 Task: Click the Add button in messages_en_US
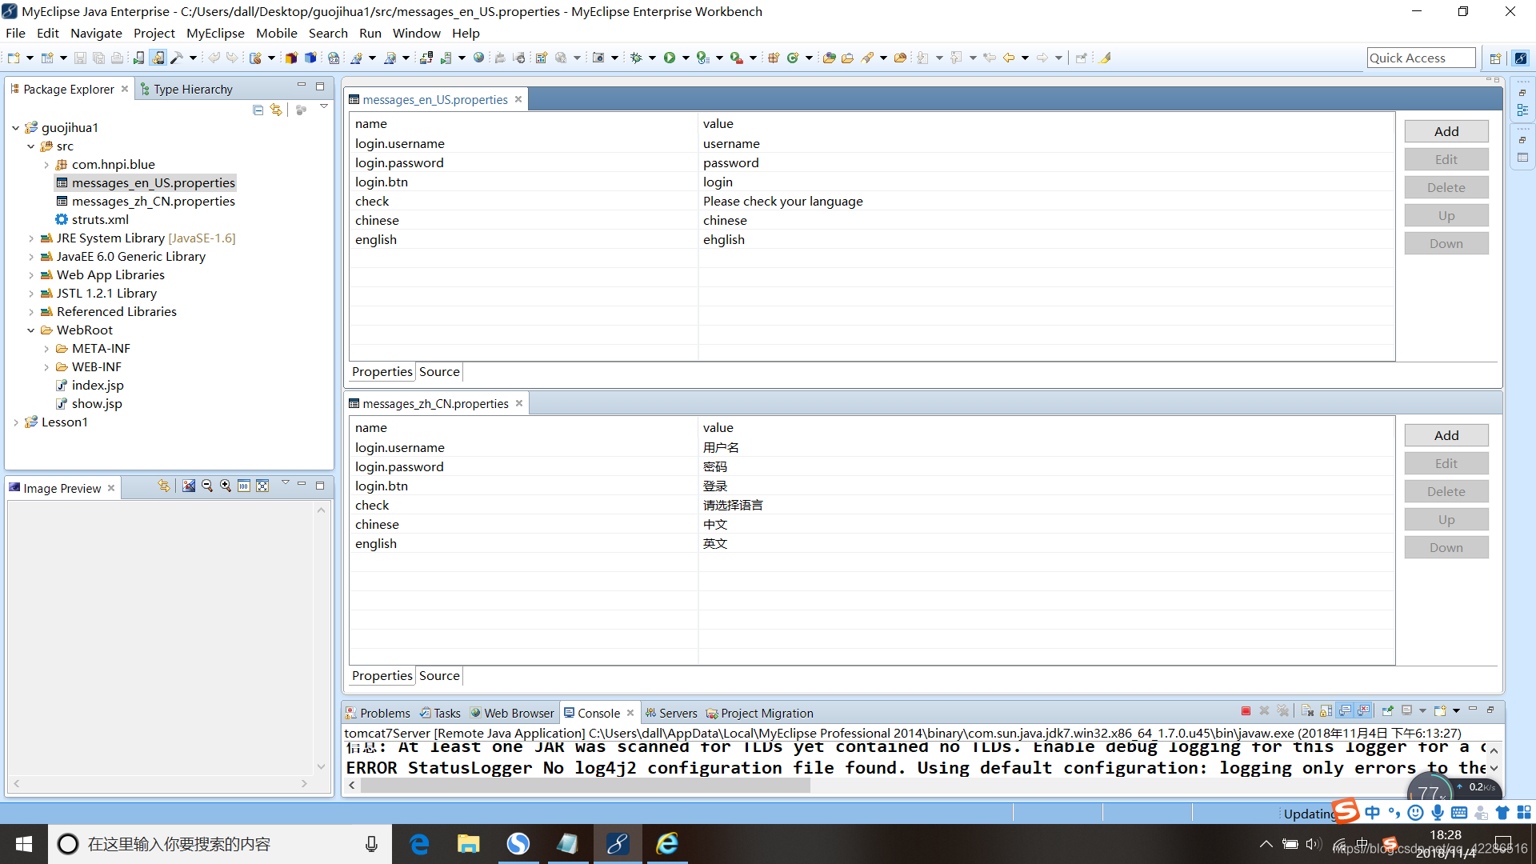[1446, 131]
